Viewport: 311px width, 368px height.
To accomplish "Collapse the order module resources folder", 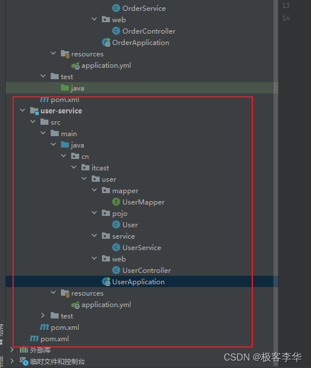I will (x=54, y=54).
